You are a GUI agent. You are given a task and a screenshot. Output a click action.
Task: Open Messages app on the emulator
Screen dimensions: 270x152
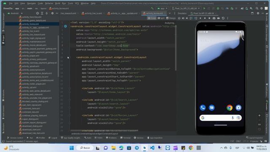pyautogui.click(x=212, y=108)
